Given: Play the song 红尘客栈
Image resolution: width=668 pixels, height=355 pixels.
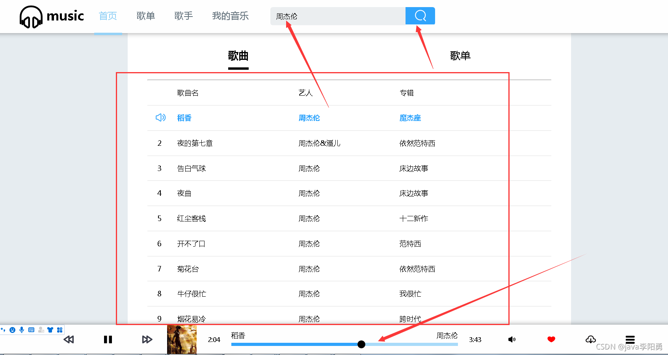Looking at the screenshot, I should point(191,218).
